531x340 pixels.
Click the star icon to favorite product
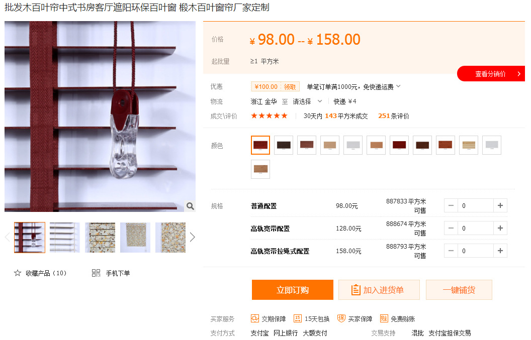pyautogui.click(x=18, y=273)
